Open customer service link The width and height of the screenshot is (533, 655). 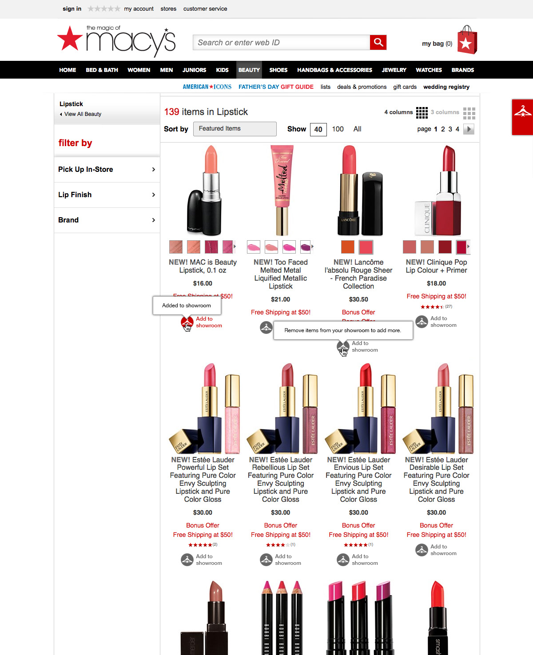point(205,8)
